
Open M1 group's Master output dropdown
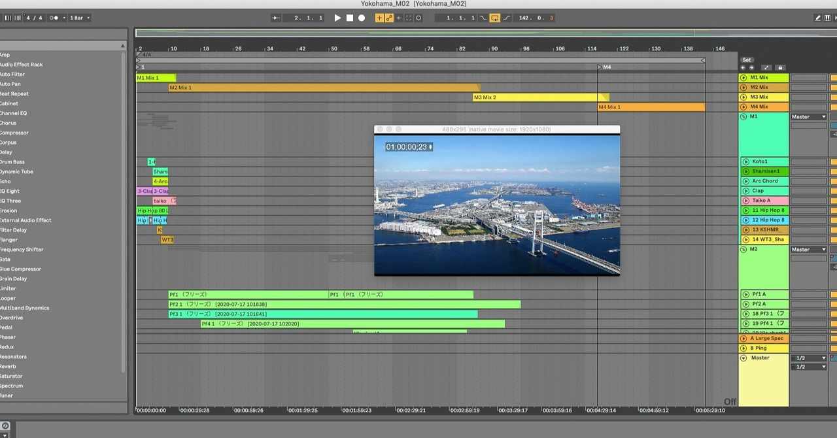[x=809, y=117]
